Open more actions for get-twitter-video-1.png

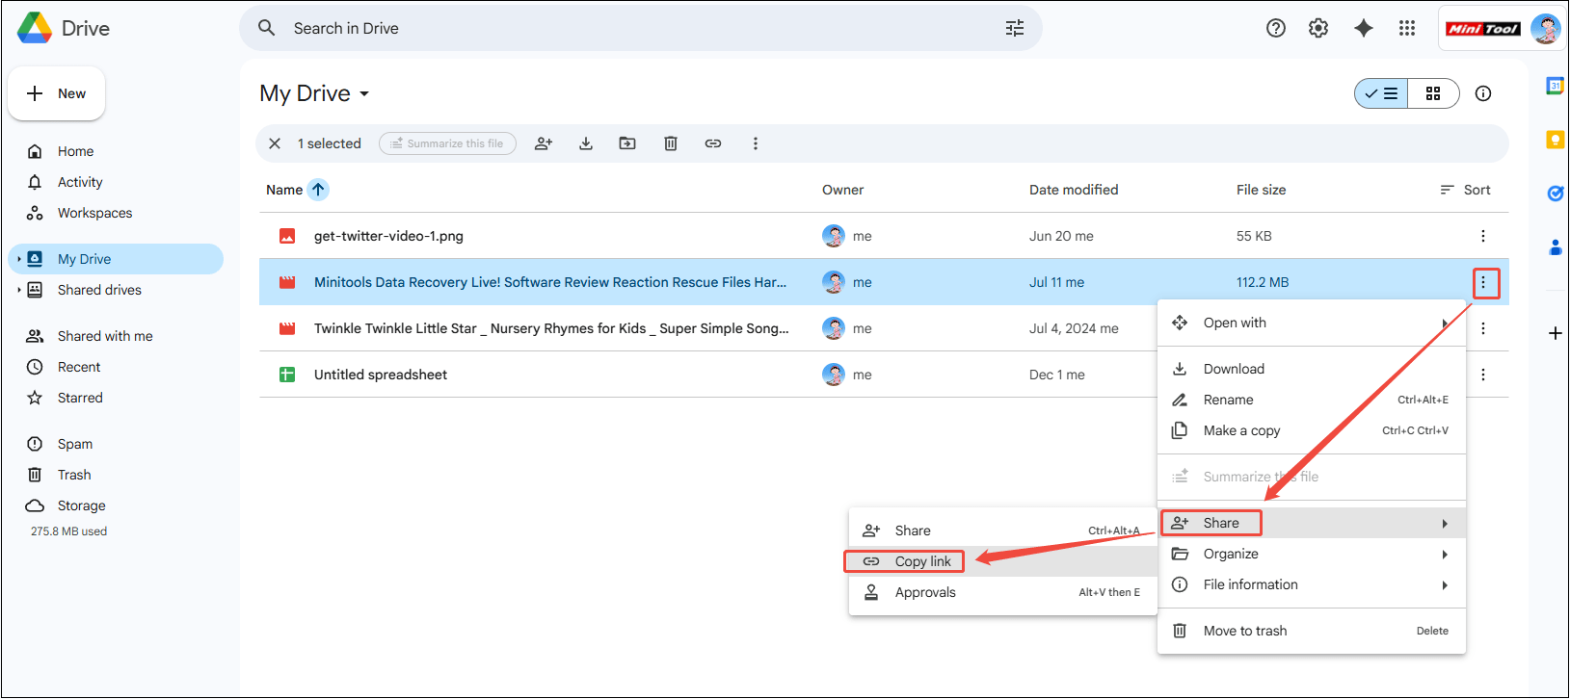pyautogui.click(x=1483, y=236)
